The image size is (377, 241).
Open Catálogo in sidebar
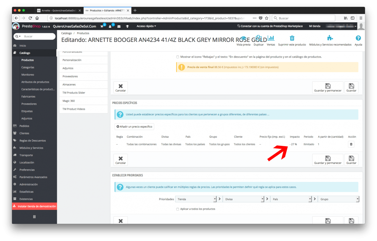coord(34,53)
